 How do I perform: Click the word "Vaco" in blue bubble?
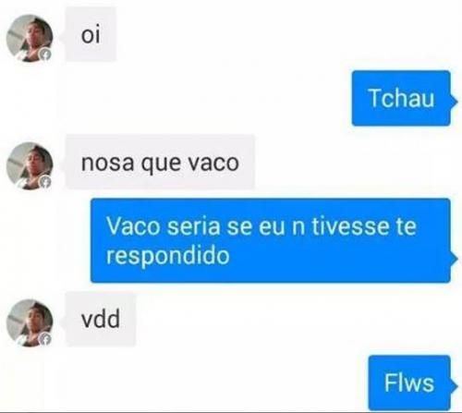coord(133,226)
